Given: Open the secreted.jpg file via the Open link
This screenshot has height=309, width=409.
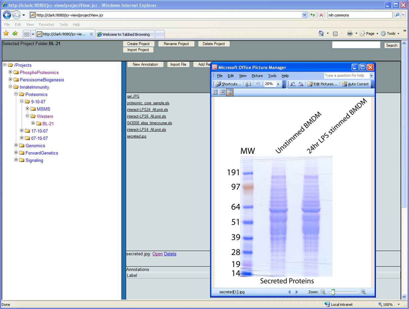Looking at the screenshot, I should (x=158, y=254).
